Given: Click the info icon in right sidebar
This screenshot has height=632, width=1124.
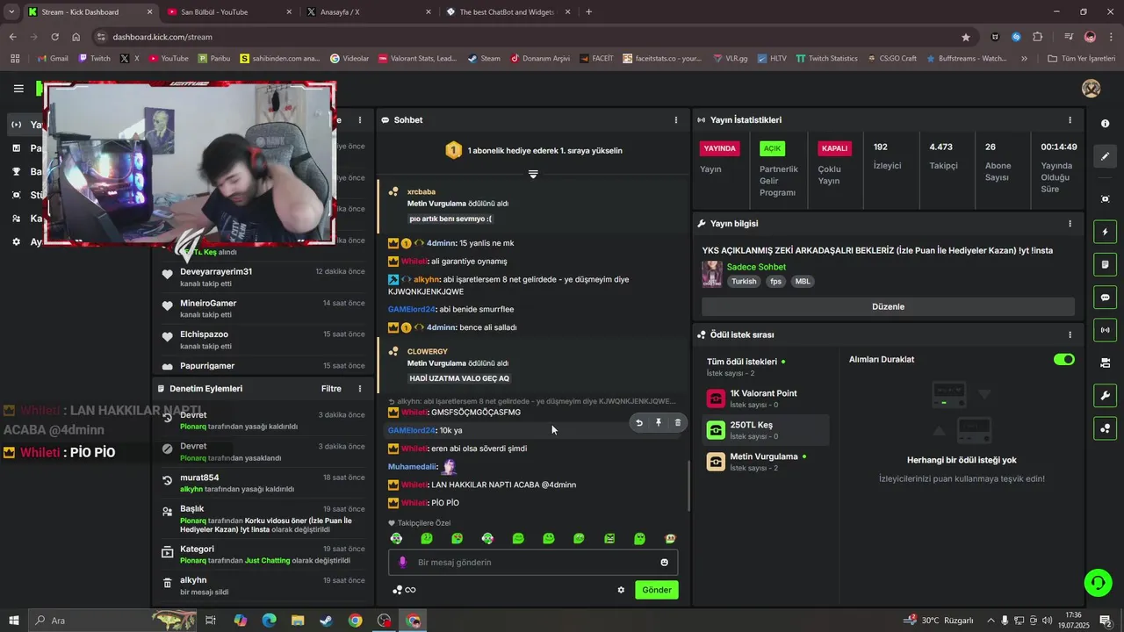Looking at the screenshot, I should [1105, 124].
